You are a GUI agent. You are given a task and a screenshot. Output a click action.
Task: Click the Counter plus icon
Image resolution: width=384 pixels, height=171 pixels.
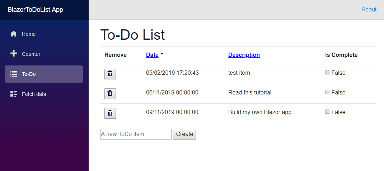14,54
